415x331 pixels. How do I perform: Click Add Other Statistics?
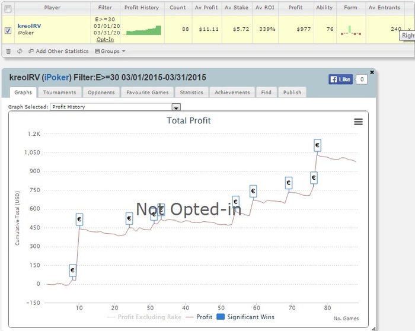click(x=59, y=51)
